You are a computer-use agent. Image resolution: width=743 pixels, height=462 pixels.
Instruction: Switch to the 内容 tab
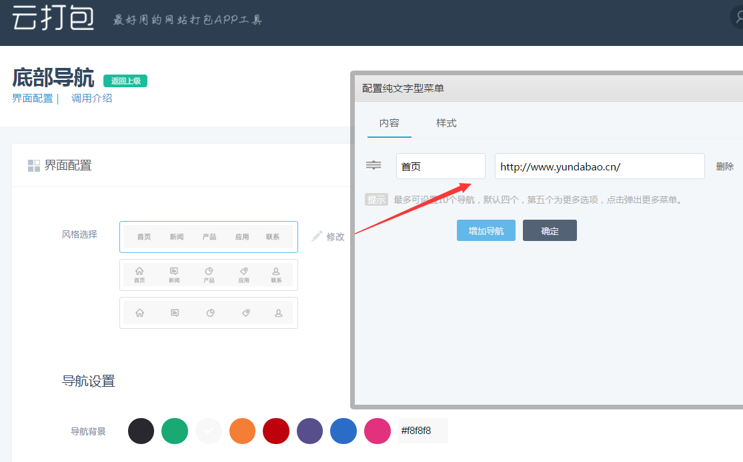coord(390,123)
